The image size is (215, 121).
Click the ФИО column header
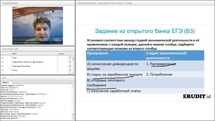coord(14,54)
